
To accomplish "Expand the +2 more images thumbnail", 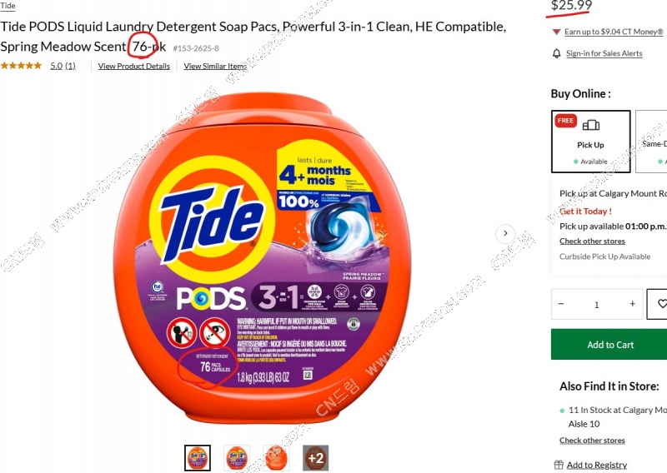I will [x=316, y=458].
